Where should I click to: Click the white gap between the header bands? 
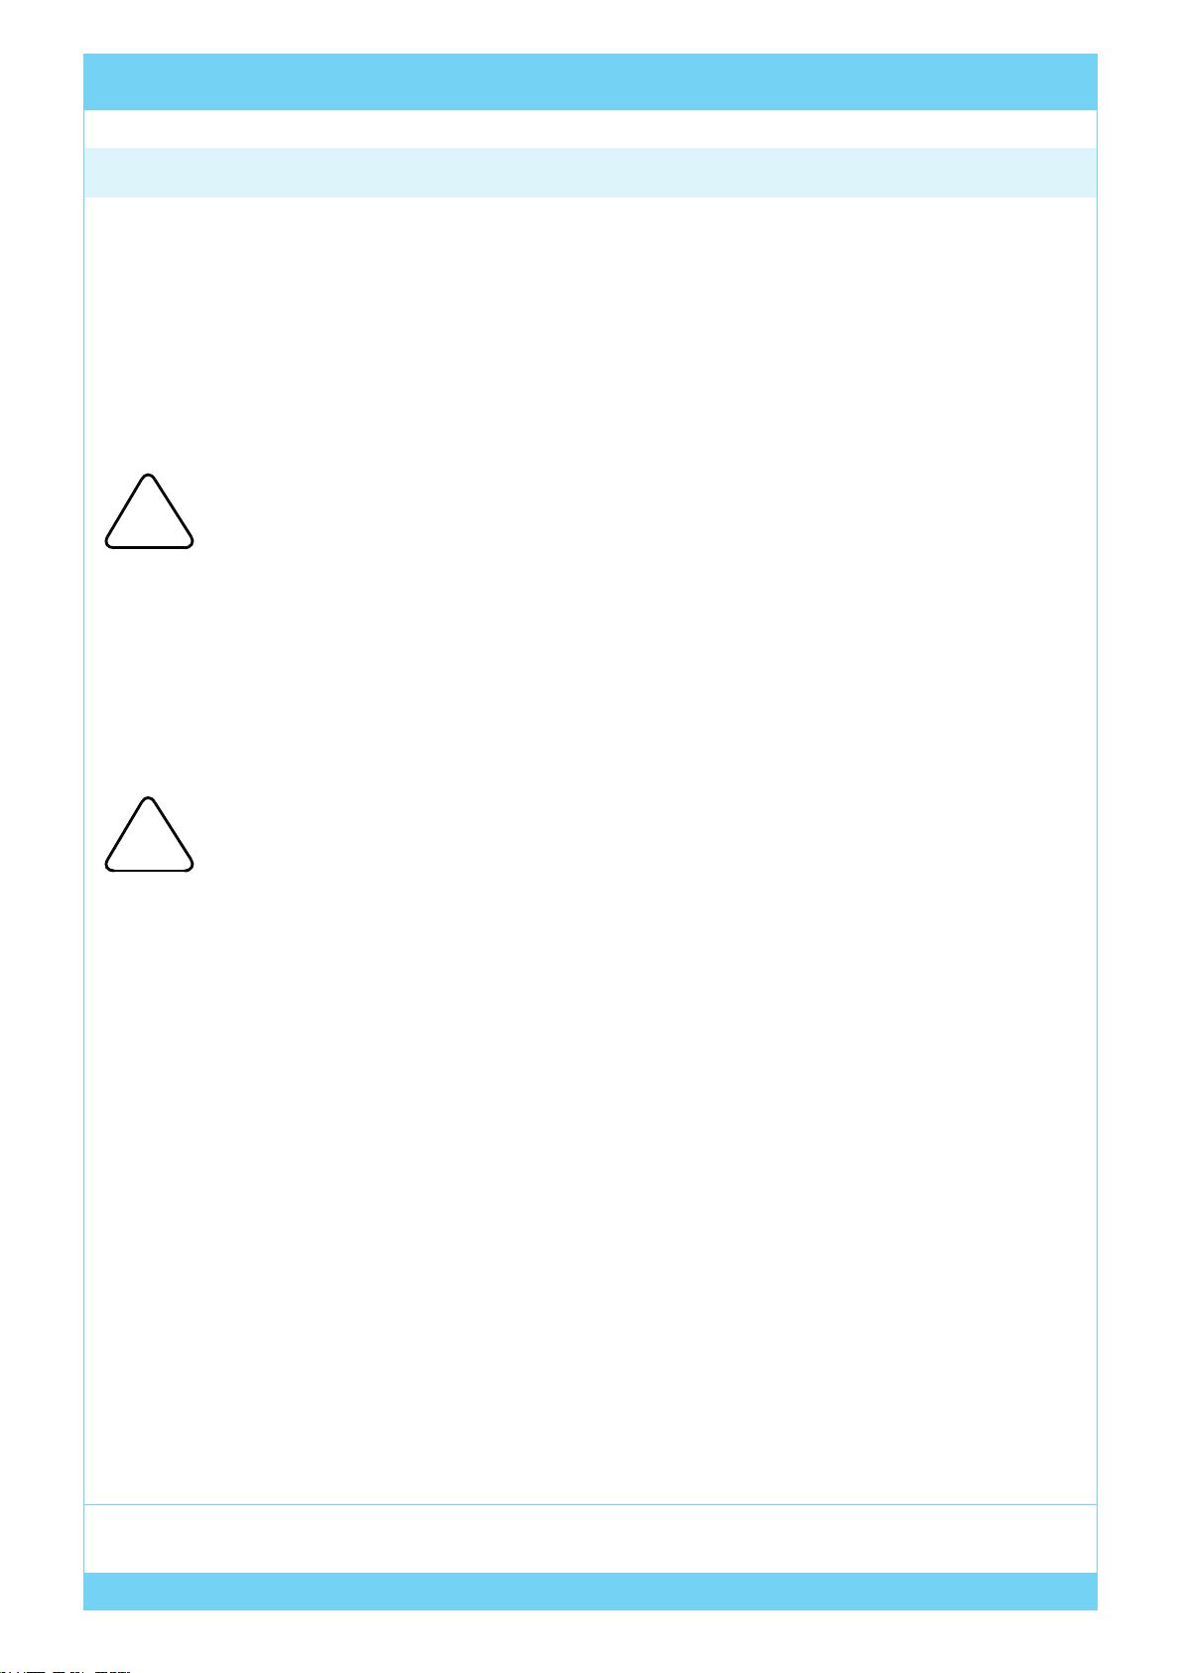click(591, 129)
